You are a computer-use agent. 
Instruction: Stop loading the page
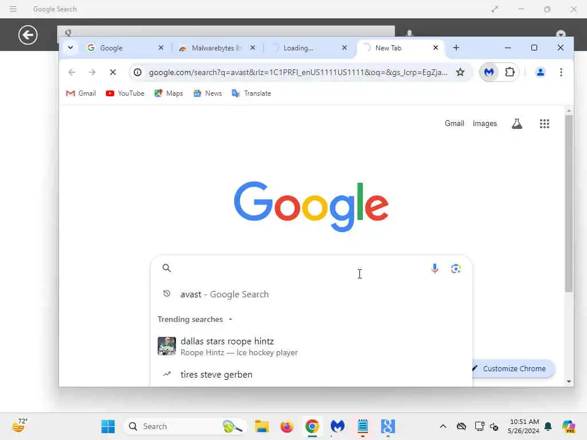click(113, 72)
